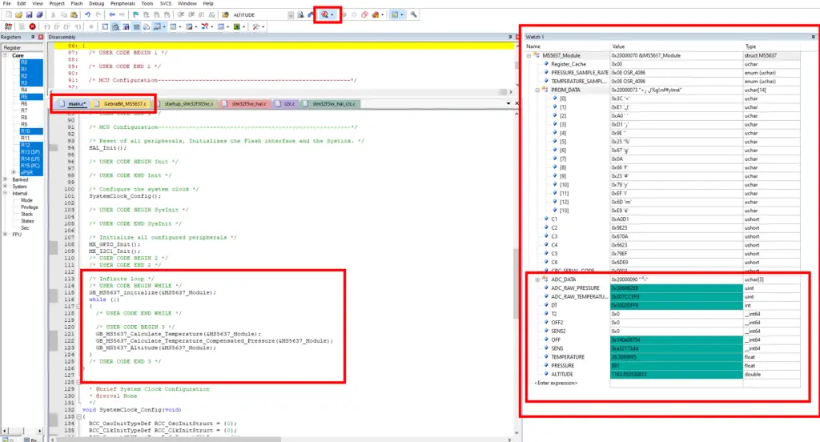This screenshot has height=442, width=820.
Task: Collapse the MS5637_Module watch entry
Action: pos(529,55)
